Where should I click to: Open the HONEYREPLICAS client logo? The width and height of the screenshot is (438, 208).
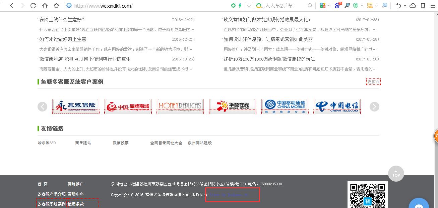(x=180, y=107)
